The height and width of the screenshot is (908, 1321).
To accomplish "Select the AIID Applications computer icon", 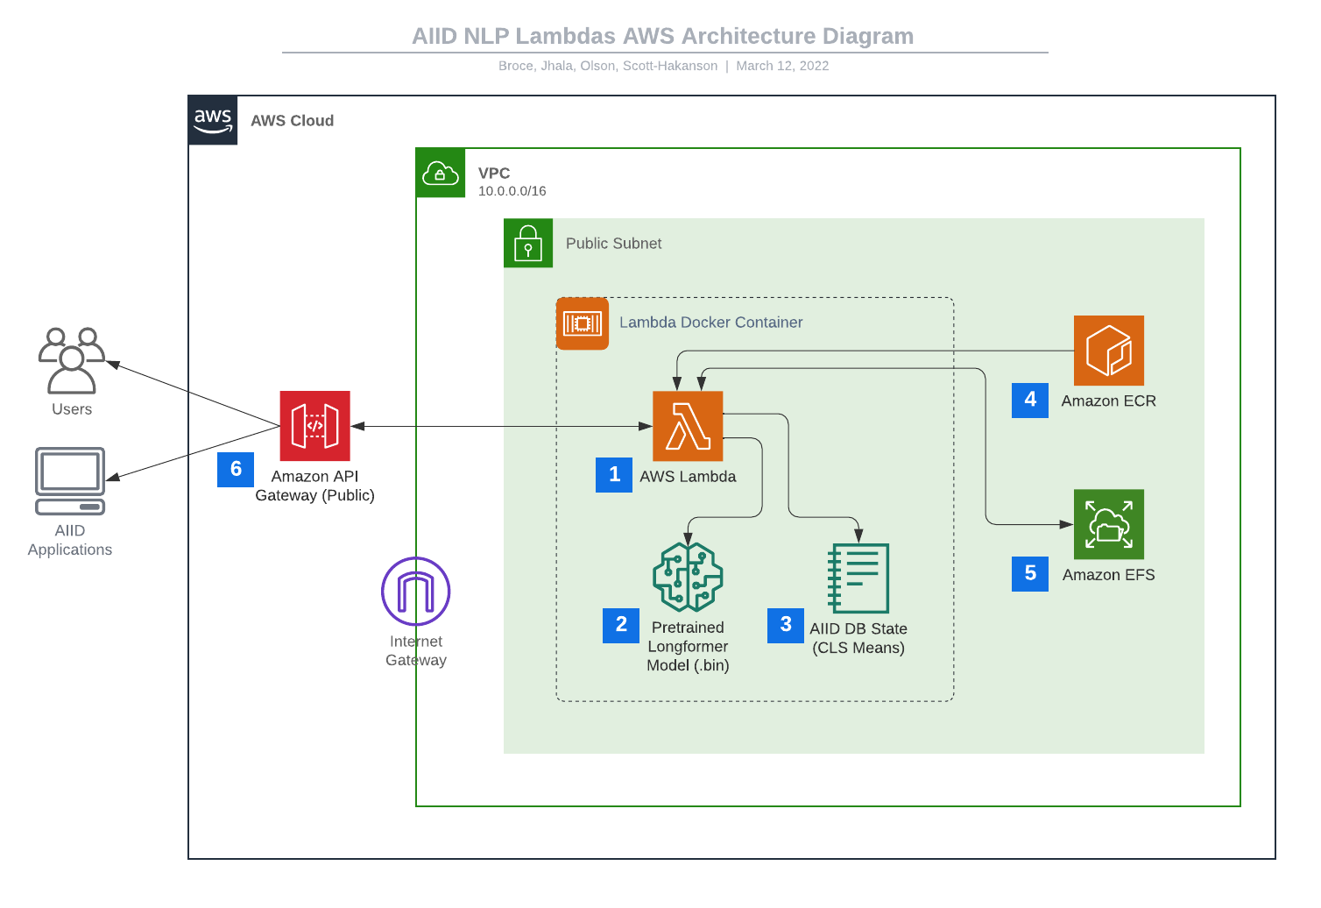I will pos(70,481).
